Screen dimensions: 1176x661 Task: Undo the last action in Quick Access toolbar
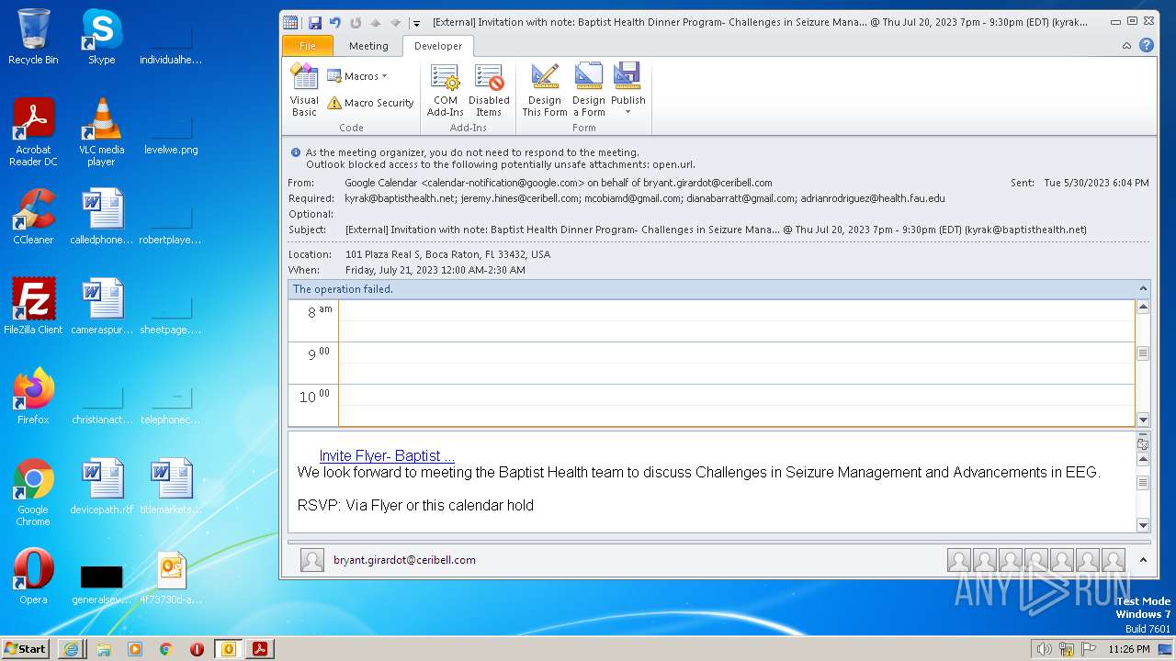pyautogui.click(x=335, y=22)
